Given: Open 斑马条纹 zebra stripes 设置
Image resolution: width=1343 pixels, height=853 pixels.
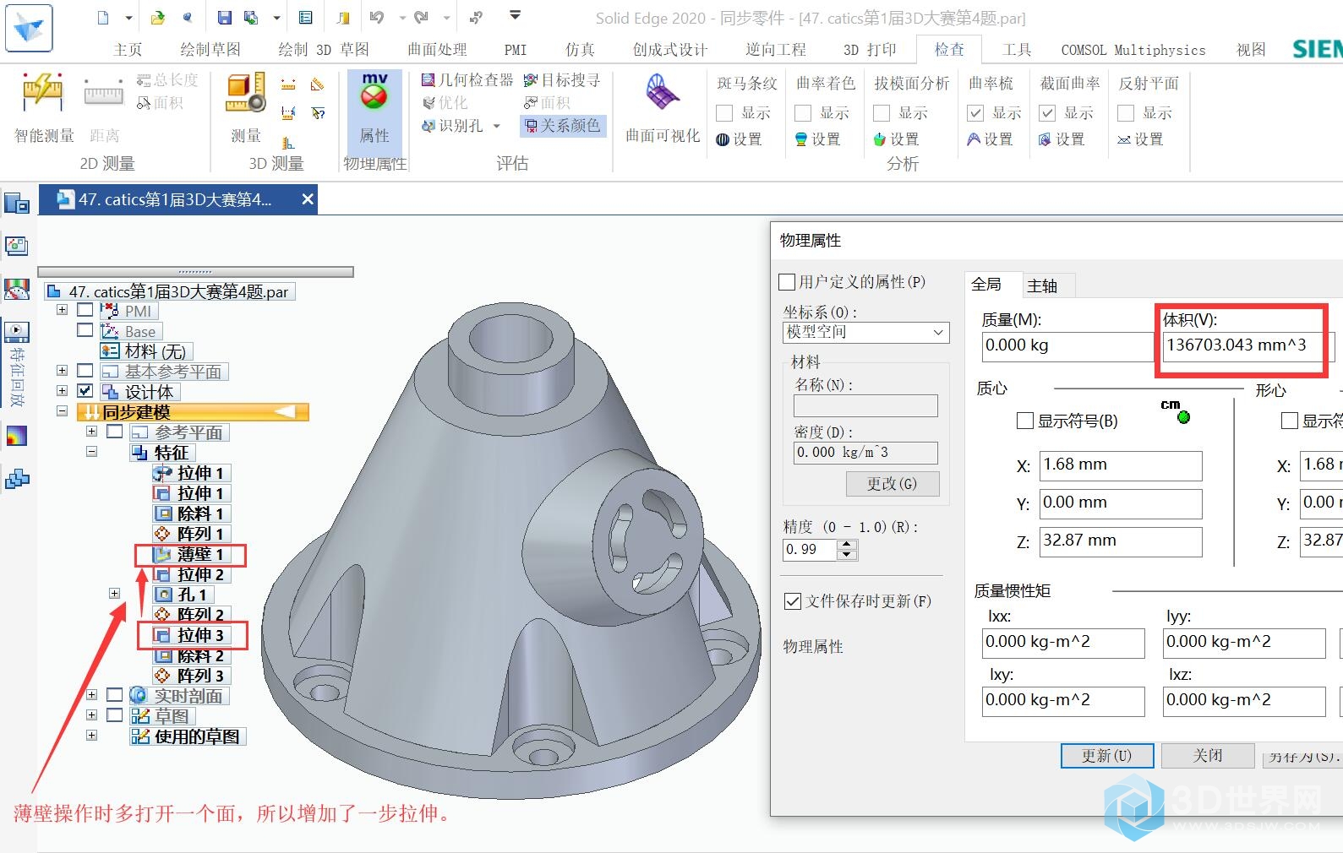Looking at the screenshot, I should [739, 139].
